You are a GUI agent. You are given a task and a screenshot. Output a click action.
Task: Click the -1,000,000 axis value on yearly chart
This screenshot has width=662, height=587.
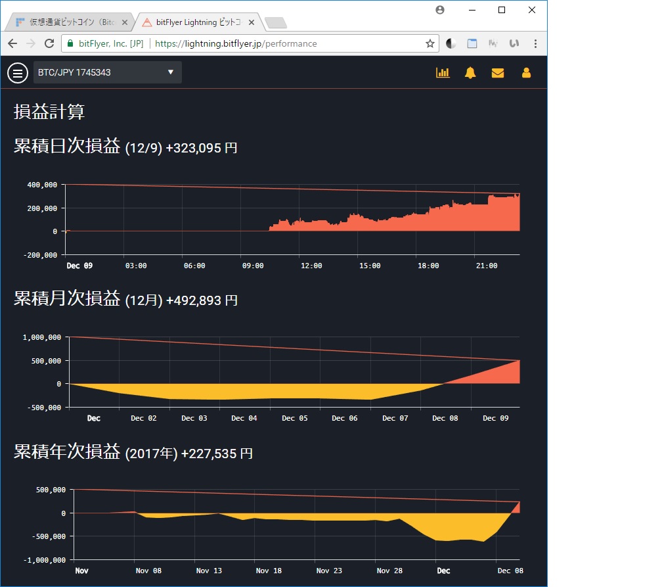pos(45,560)
